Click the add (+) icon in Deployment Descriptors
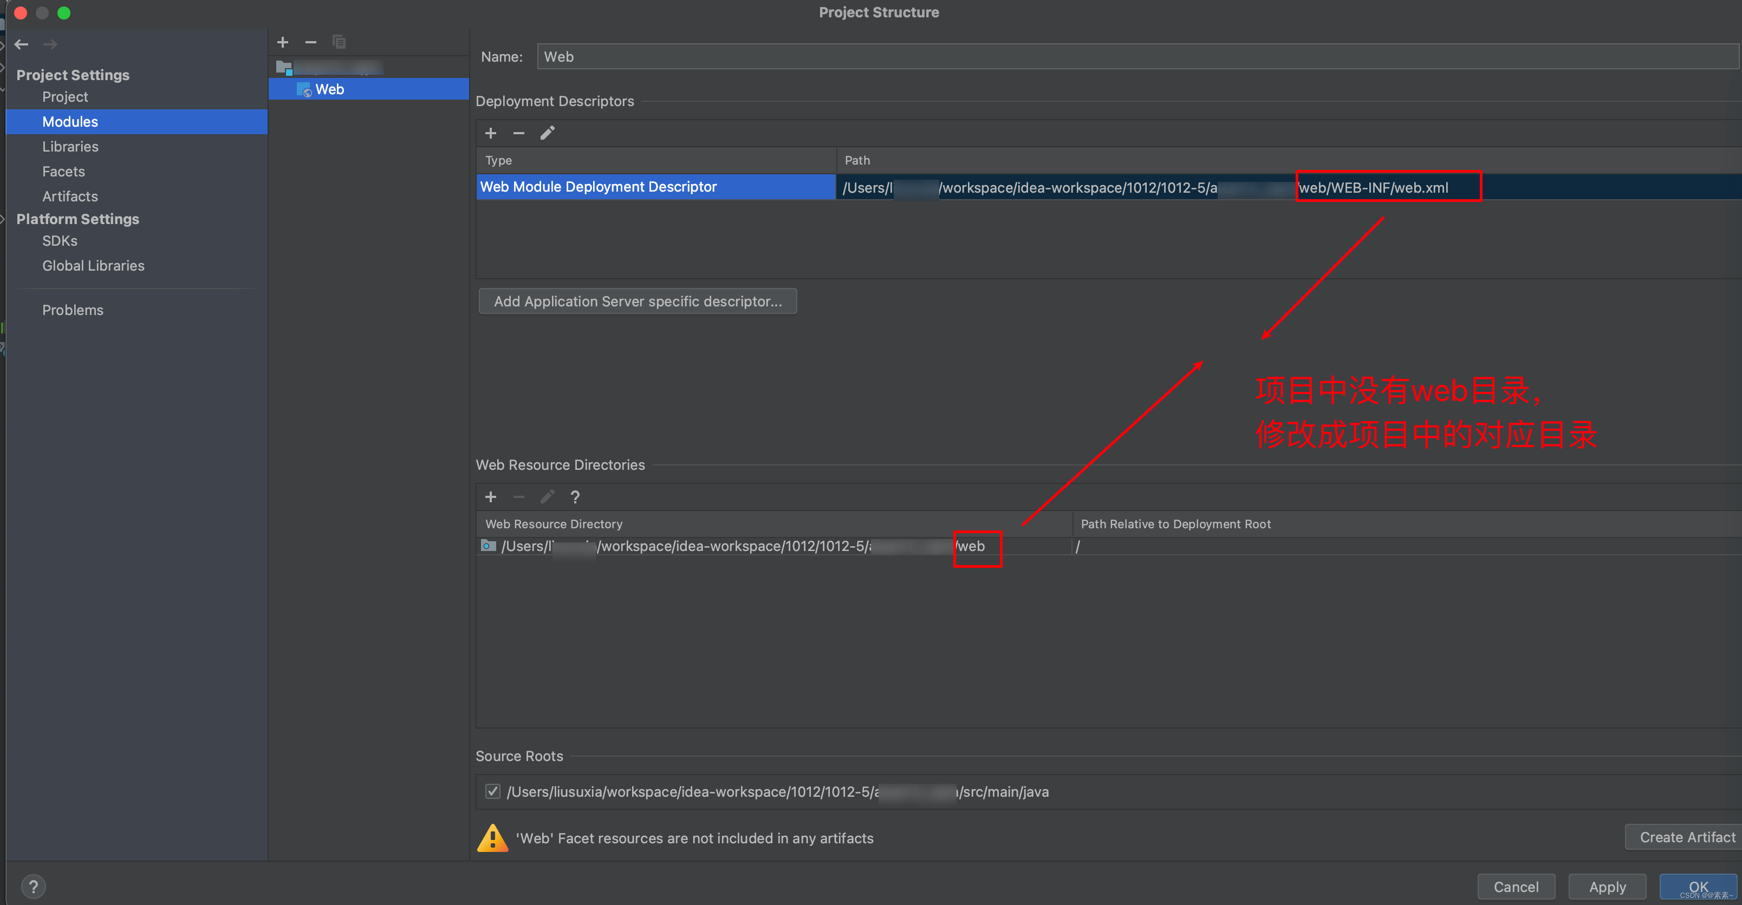Viewport: 1742px width, 905px height. [490, 133]
